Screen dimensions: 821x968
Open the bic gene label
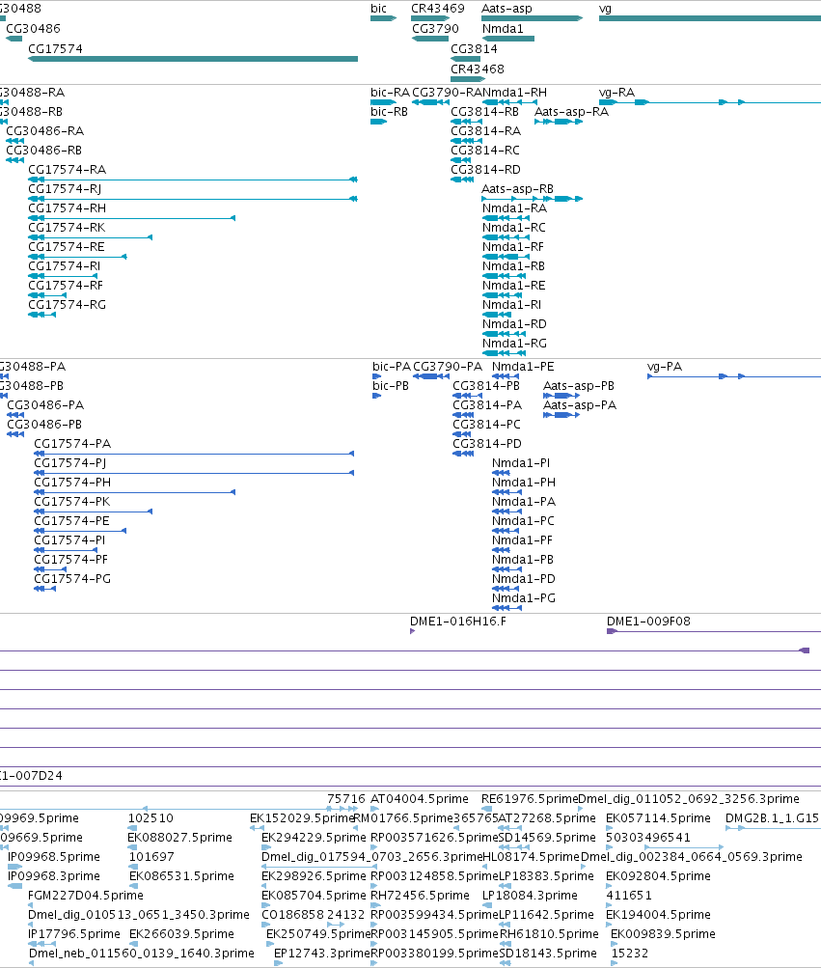point(378,9)
